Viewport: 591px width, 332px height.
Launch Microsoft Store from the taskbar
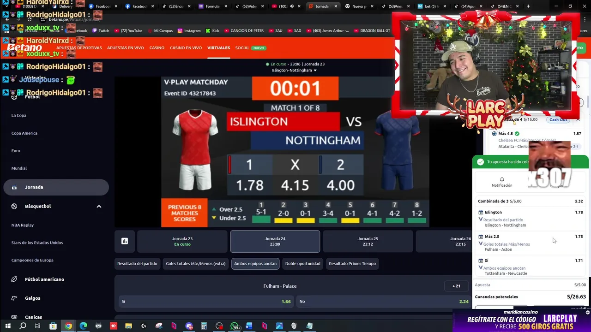tap(53, 326)
